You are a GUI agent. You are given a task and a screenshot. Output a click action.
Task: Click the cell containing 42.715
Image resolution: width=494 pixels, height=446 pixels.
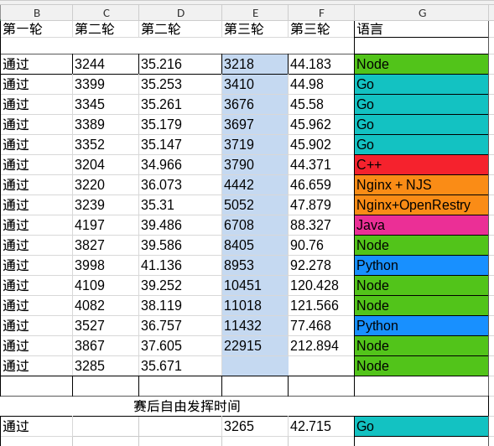click(321, 427)
